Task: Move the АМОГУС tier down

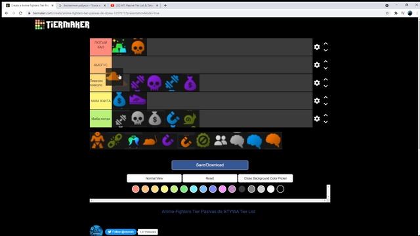Action: point(325,68)
